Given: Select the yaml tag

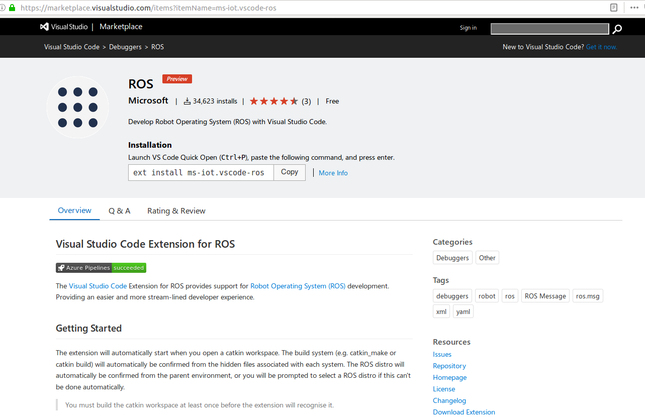Looking at the screenshot, I should point(463,311).
